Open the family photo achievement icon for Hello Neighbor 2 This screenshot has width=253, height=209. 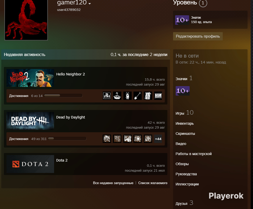pos(107,96)
